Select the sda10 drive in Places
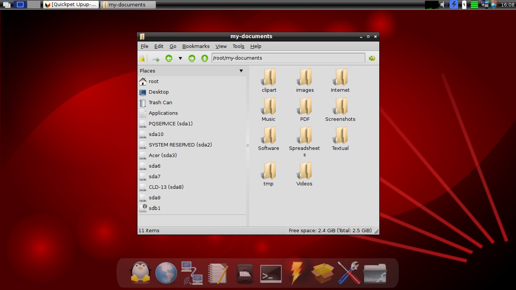 (192, 134)
